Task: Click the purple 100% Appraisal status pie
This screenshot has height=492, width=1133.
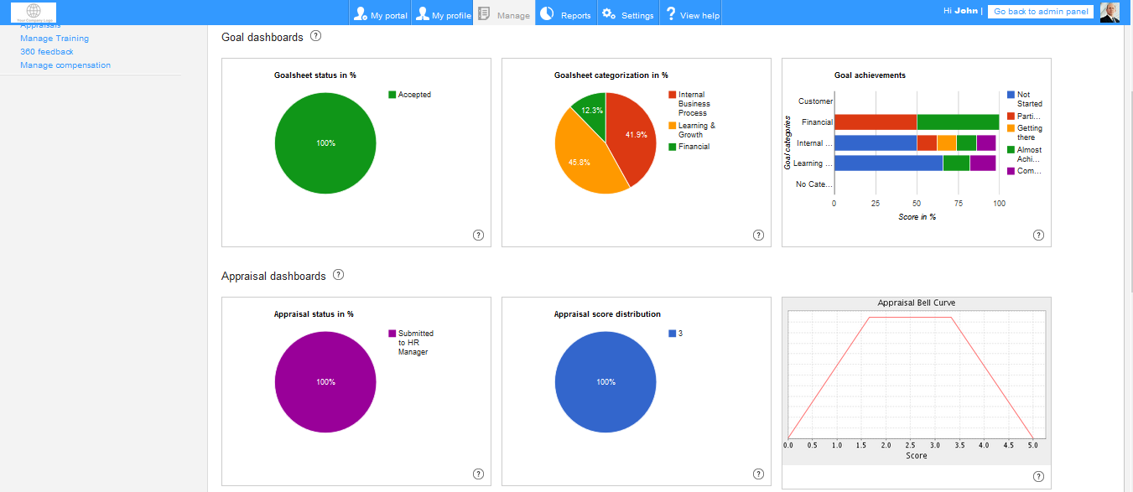Action: [x=325, y=381]
